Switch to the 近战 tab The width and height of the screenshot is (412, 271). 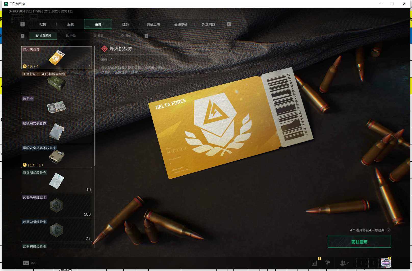tap(70, 24)
